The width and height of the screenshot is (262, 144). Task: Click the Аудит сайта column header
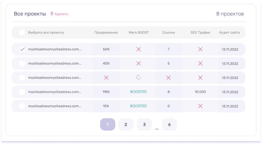point(229,33)
